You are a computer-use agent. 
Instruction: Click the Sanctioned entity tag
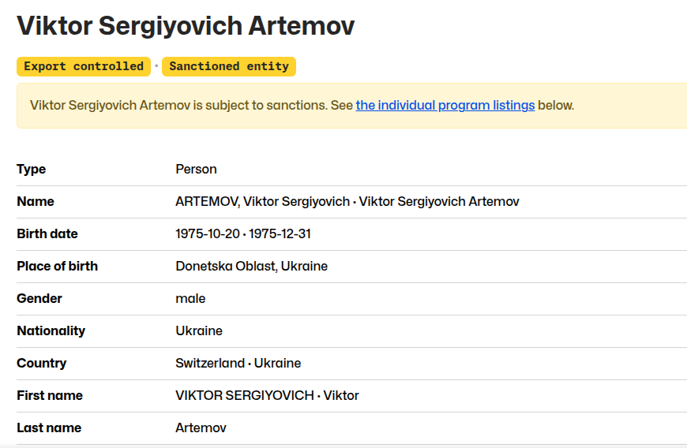(229, 66)
